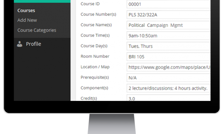Click the Profile user silhouette icon
The image size is (224, 134).
point(20,44)
